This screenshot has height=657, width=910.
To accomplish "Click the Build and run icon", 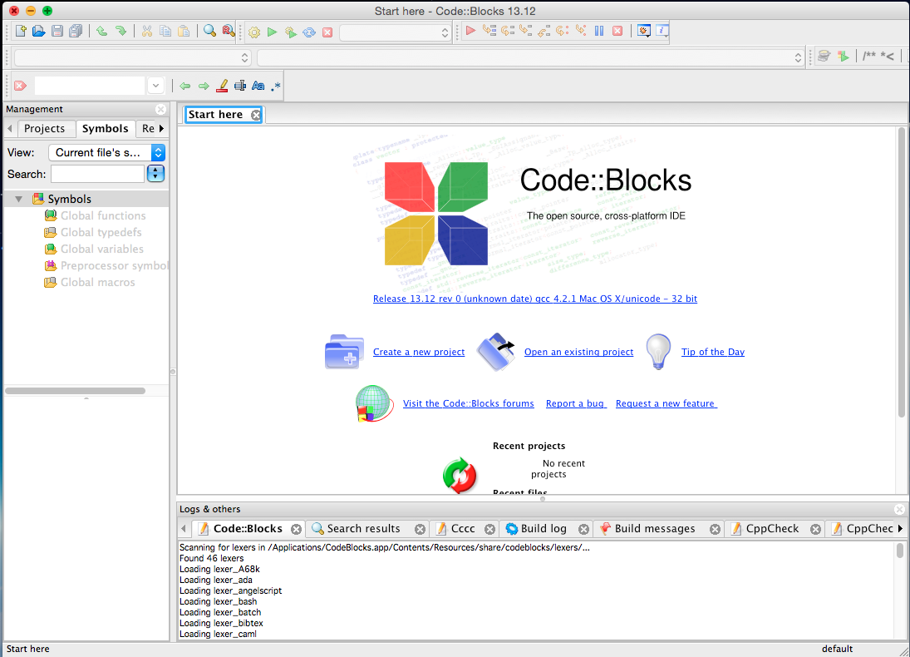I will pyautogui.click(x=290, y=32).
